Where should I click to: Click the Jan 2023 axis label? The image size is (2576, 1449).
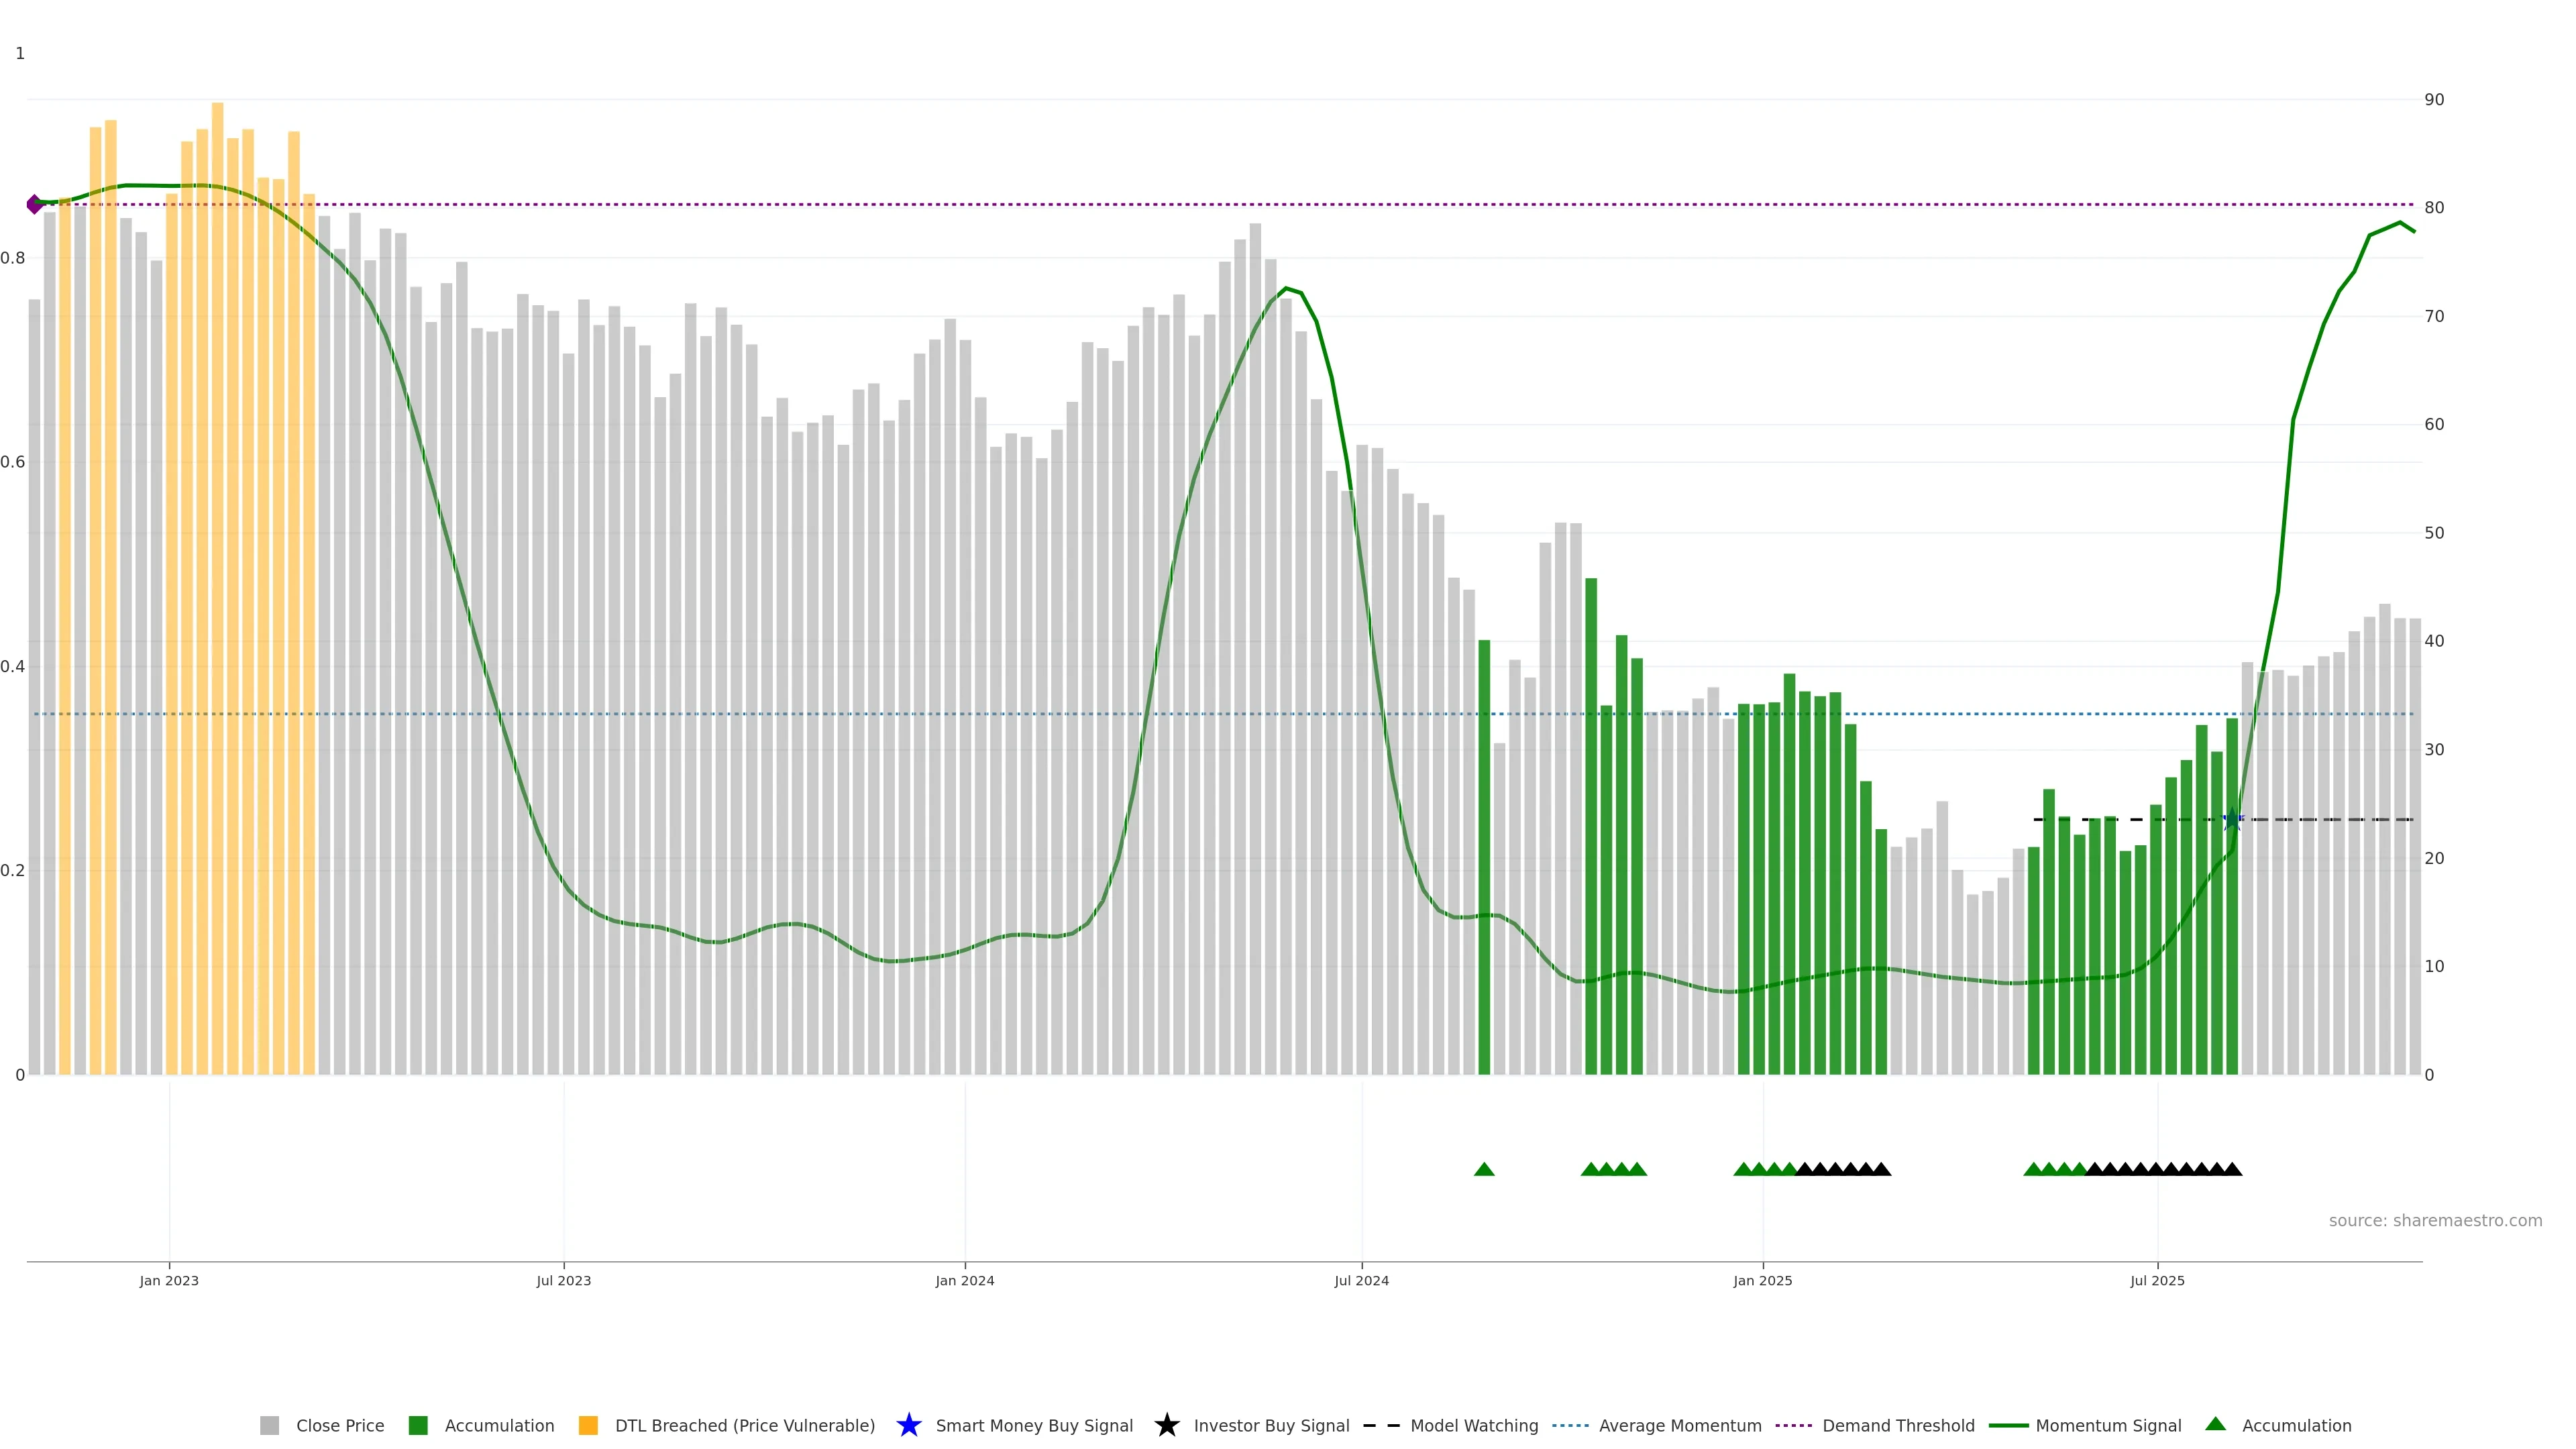169,1280
